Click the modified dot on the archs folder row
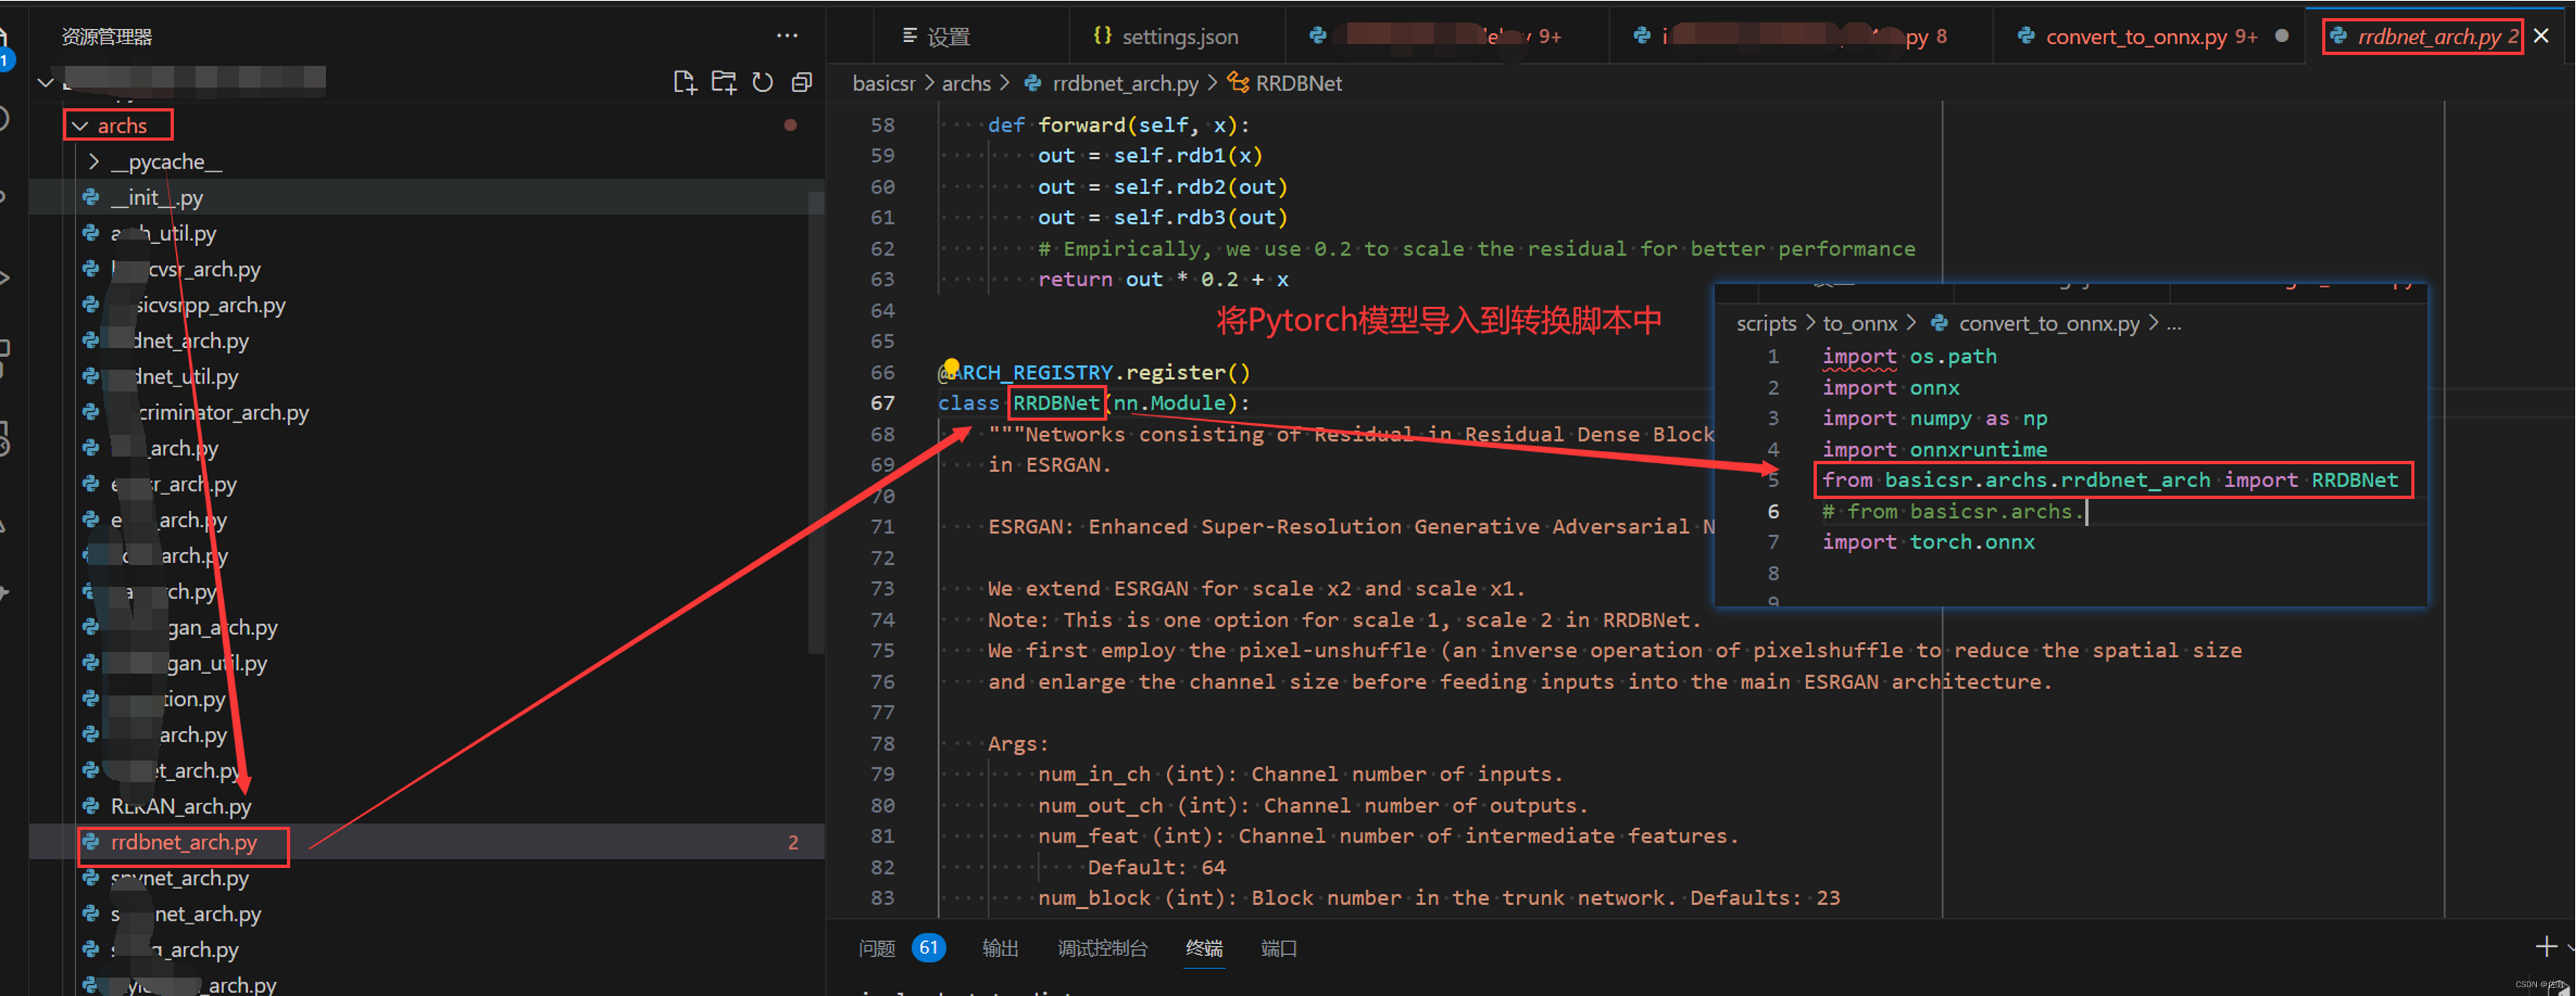 pos(791,126)
